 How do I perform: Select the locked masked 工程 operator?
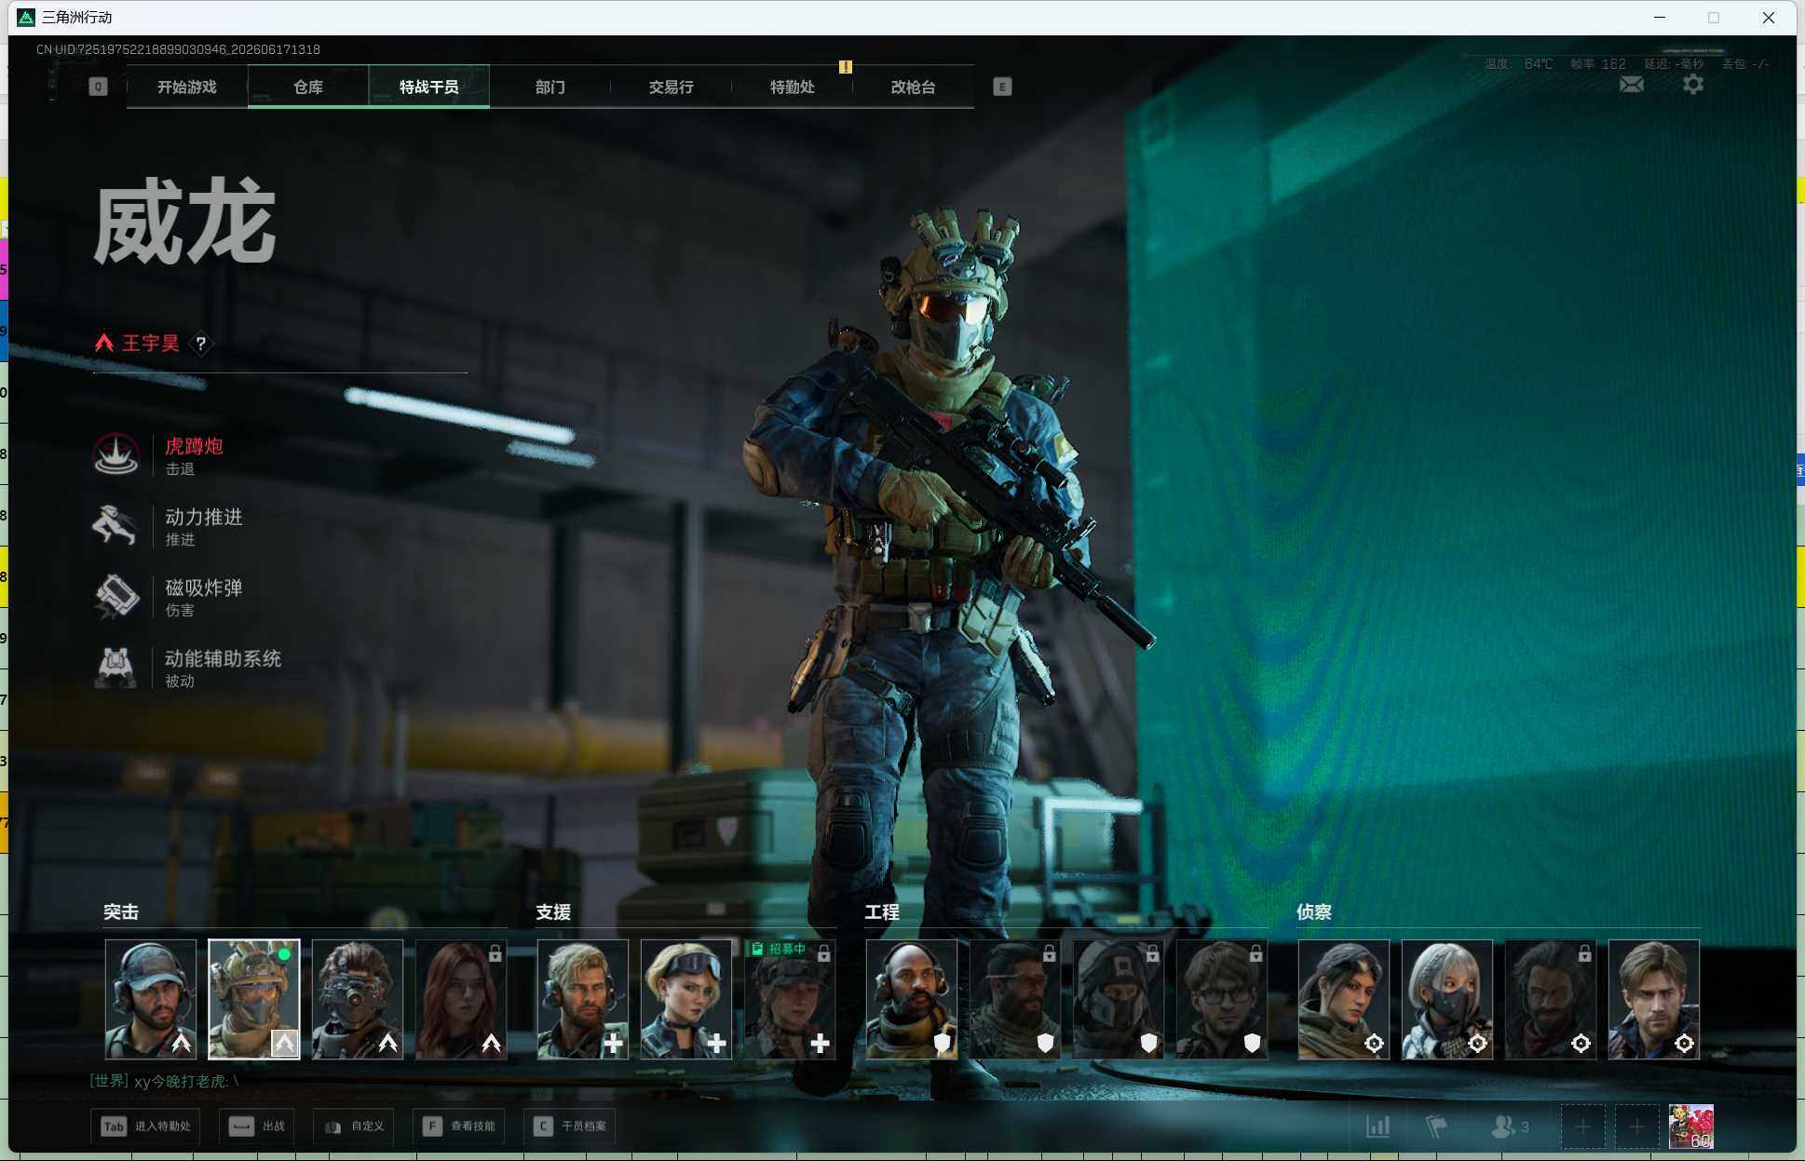click(x=1119, y=999)
